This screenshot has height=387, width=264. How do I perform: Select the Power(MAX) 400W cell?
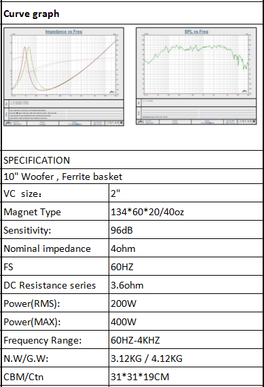coord(186,321)
